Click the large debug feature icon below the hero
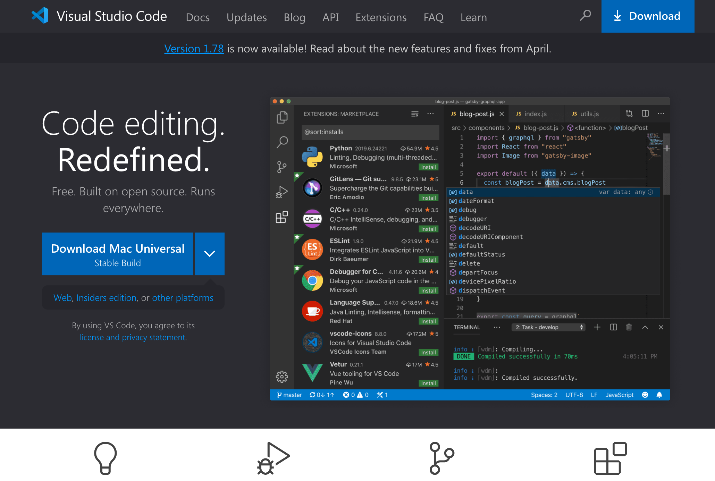This screenshot has width=715, height=481. 273,458
